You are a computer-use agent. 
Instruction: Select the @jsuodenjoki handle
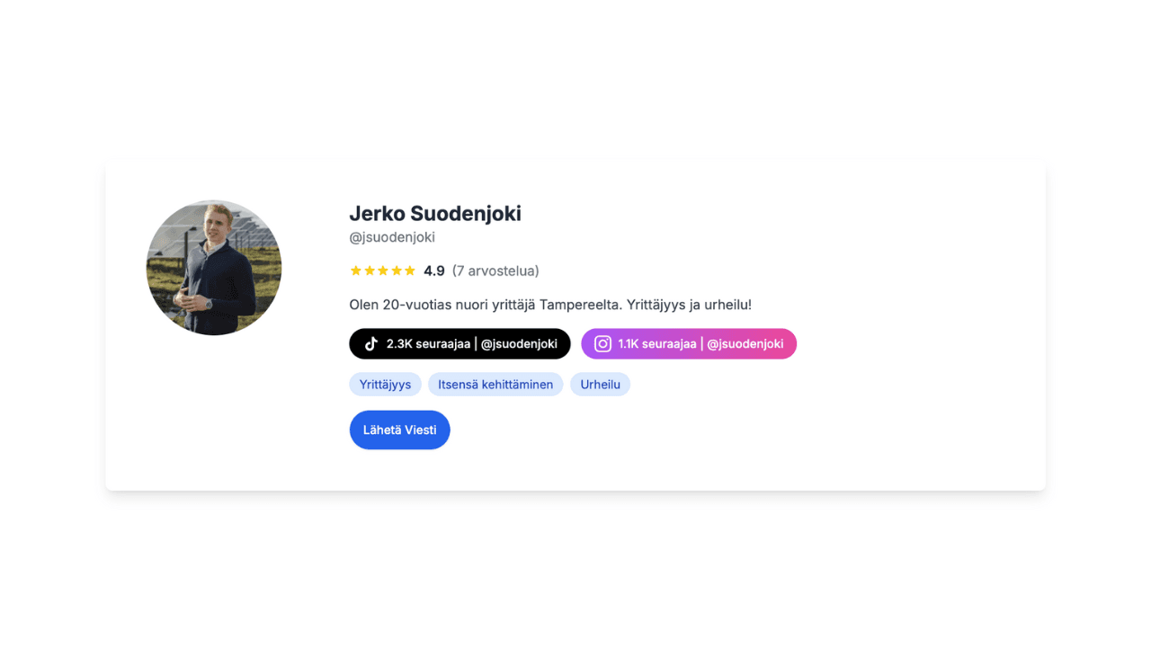392,237
